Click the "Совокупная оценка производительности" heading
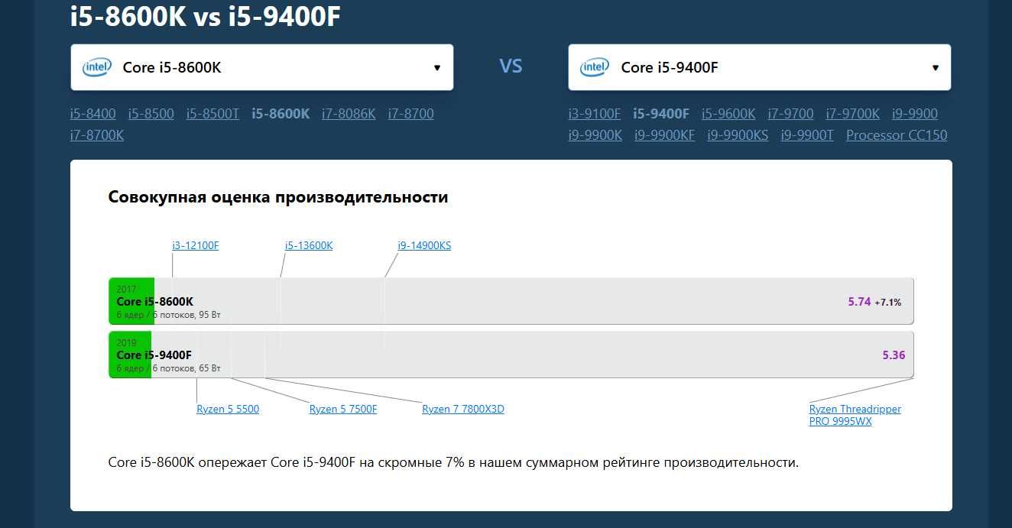This screenshot has height=528, width=1012. pyautogui.click(x=278, y=197)
